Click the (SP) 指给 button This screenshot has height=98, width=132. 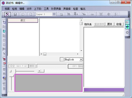point(76,66)
